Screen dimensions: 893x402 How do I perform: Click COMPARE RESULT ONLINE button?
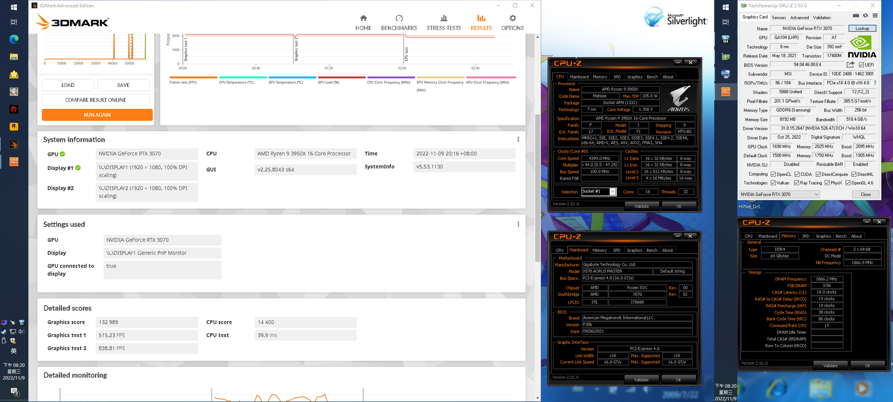point(96,100)
